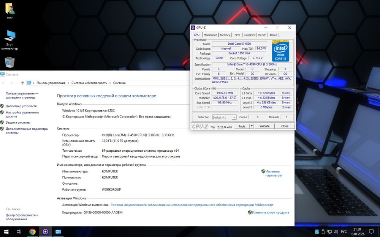Click the Name field Intel Core i5 4590
Image resolution: width=380 pixels, height=237 pixels.
pos(239,44)
